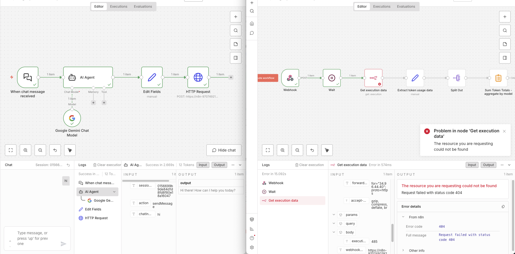
Task: Click the sidebar plus (create) icon
Action: pyautogui.click(x=252, y=3)
